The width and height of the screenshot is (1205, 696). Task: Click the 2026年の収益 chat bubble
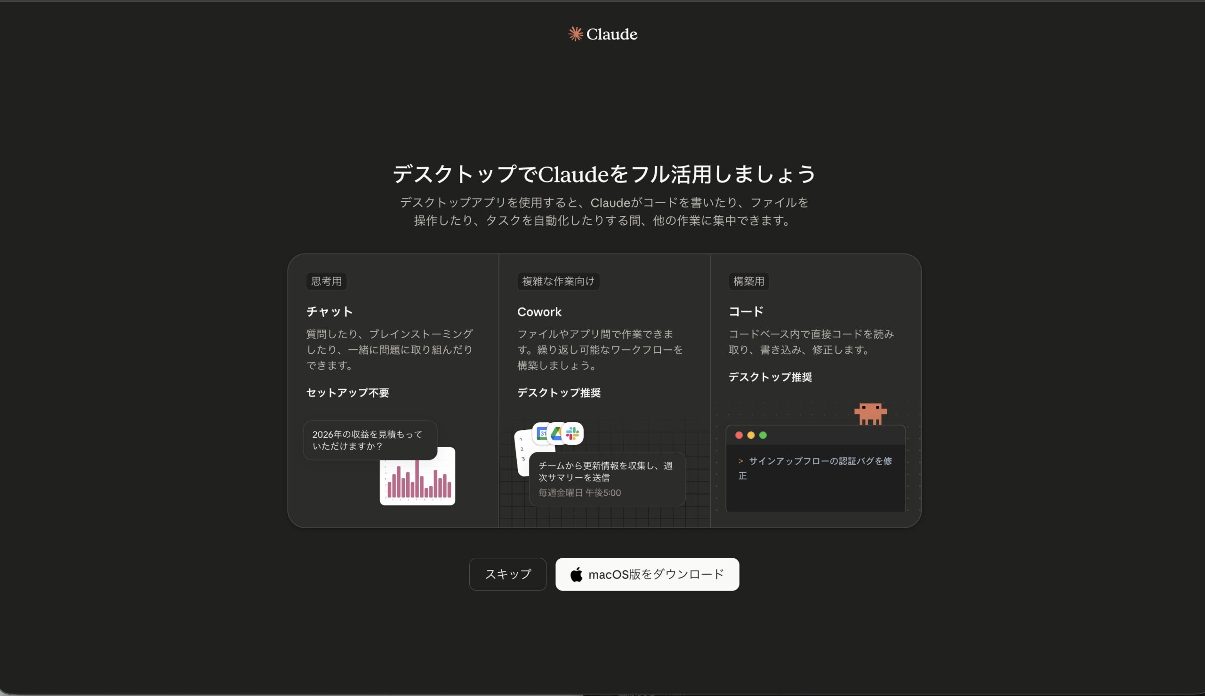point(370,440)
